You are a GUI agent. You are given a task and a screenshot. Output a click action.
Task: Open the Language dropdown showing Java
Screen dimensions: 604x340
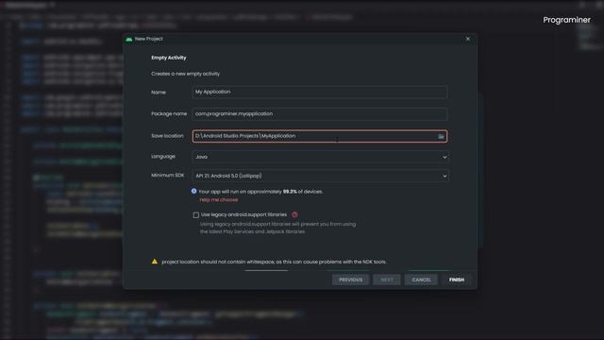pyautogui.click(x=320, y=157)
